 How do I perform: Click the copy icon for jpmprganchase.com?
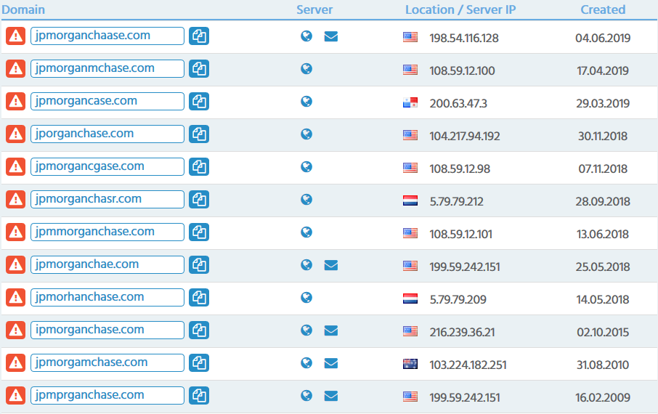[199, 396]
